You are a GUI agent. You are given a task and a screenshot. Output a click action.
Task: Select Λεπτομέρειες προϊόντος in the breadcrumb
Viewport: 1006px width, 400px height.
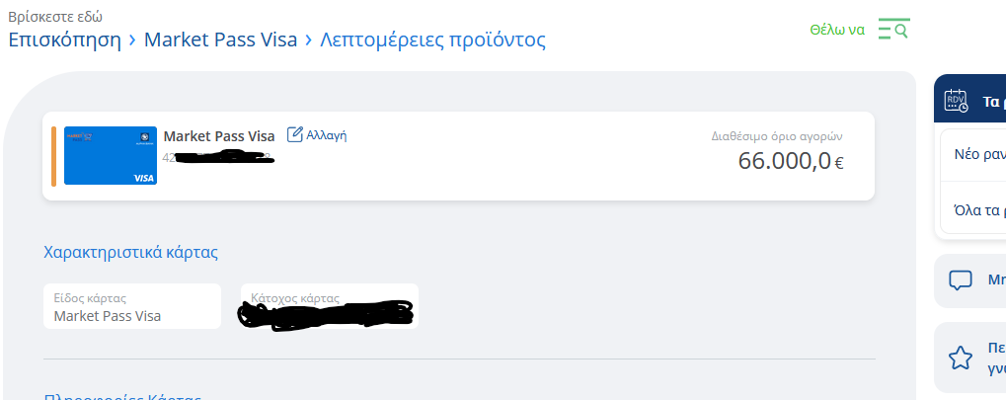pos(433,40)
